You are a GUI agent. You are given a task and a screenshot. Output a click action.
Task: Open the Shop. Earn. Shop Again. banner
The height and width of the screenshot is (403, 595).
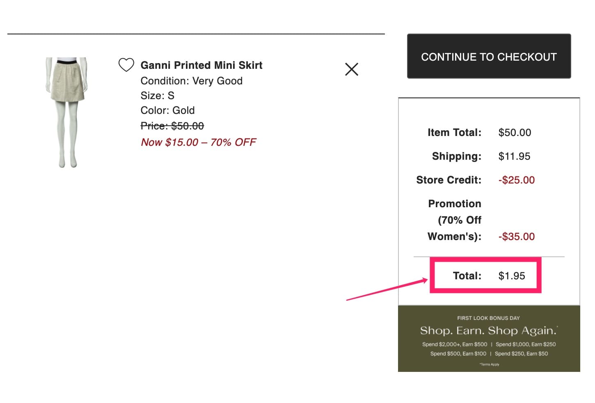(x=488, y=331)
